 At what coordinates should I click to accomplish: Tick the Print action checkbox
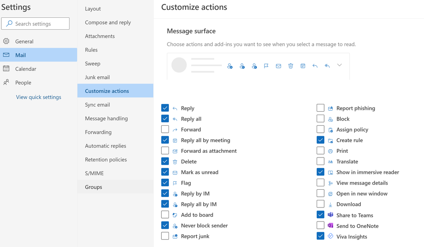320,151
